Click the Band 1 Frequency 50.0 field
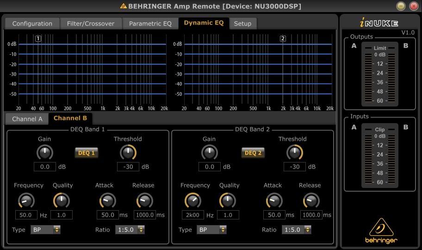422x250 pixels. (x=26, y=215)
